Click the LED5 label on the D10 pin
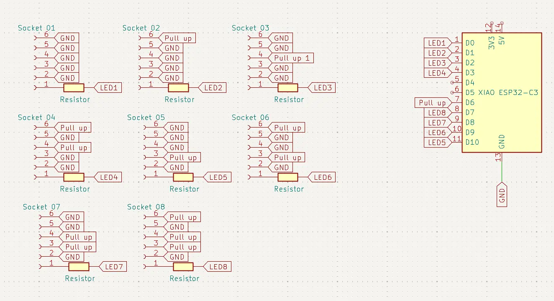Screen dimensions: 554x301 point(437,143)
